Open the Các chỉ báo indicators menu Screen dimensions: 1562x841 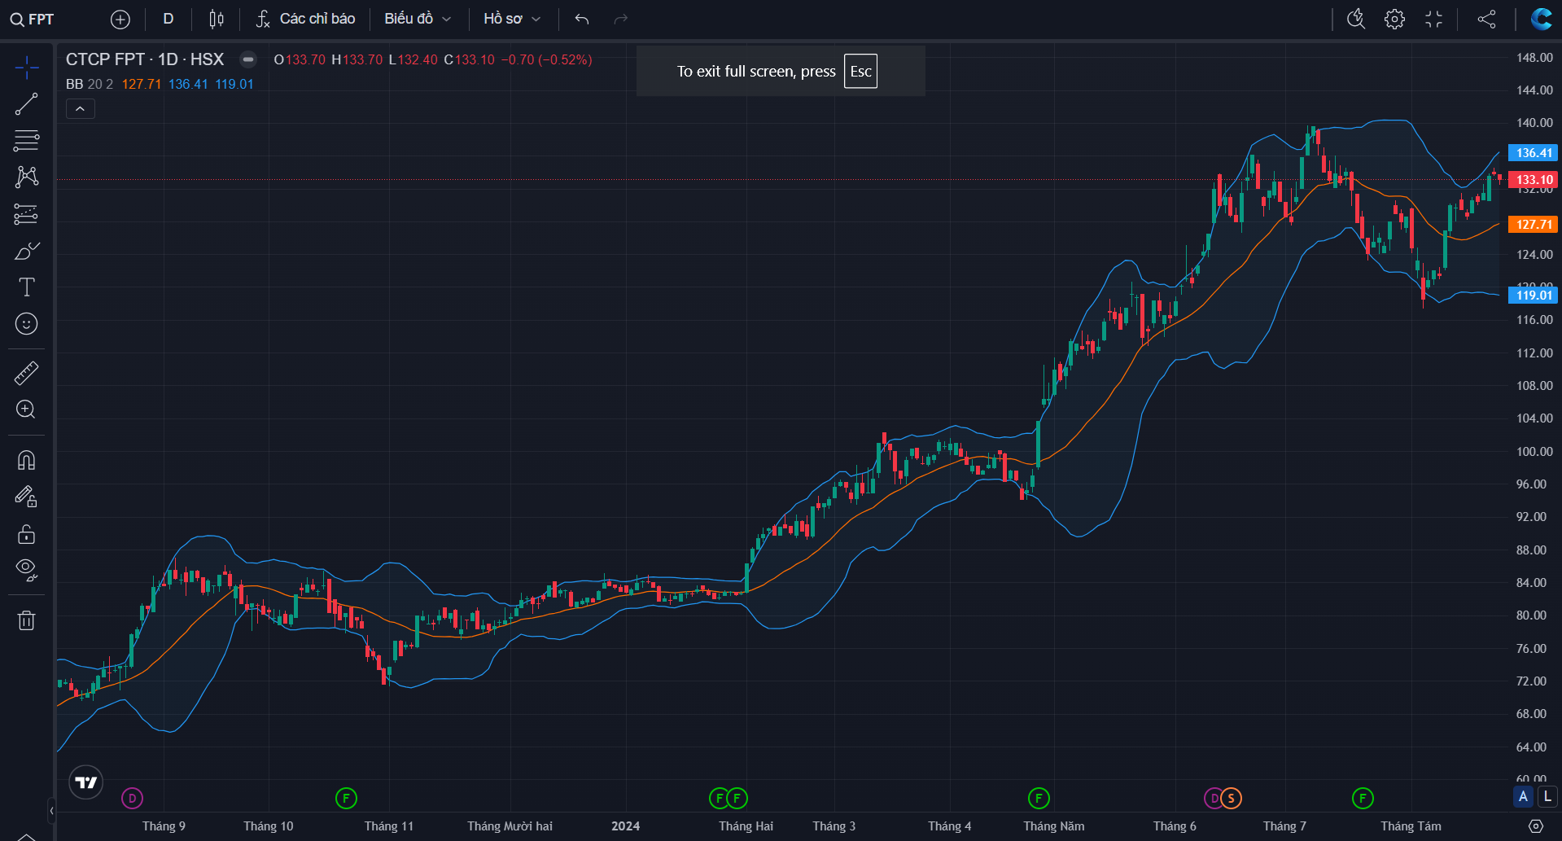(305, 20)
